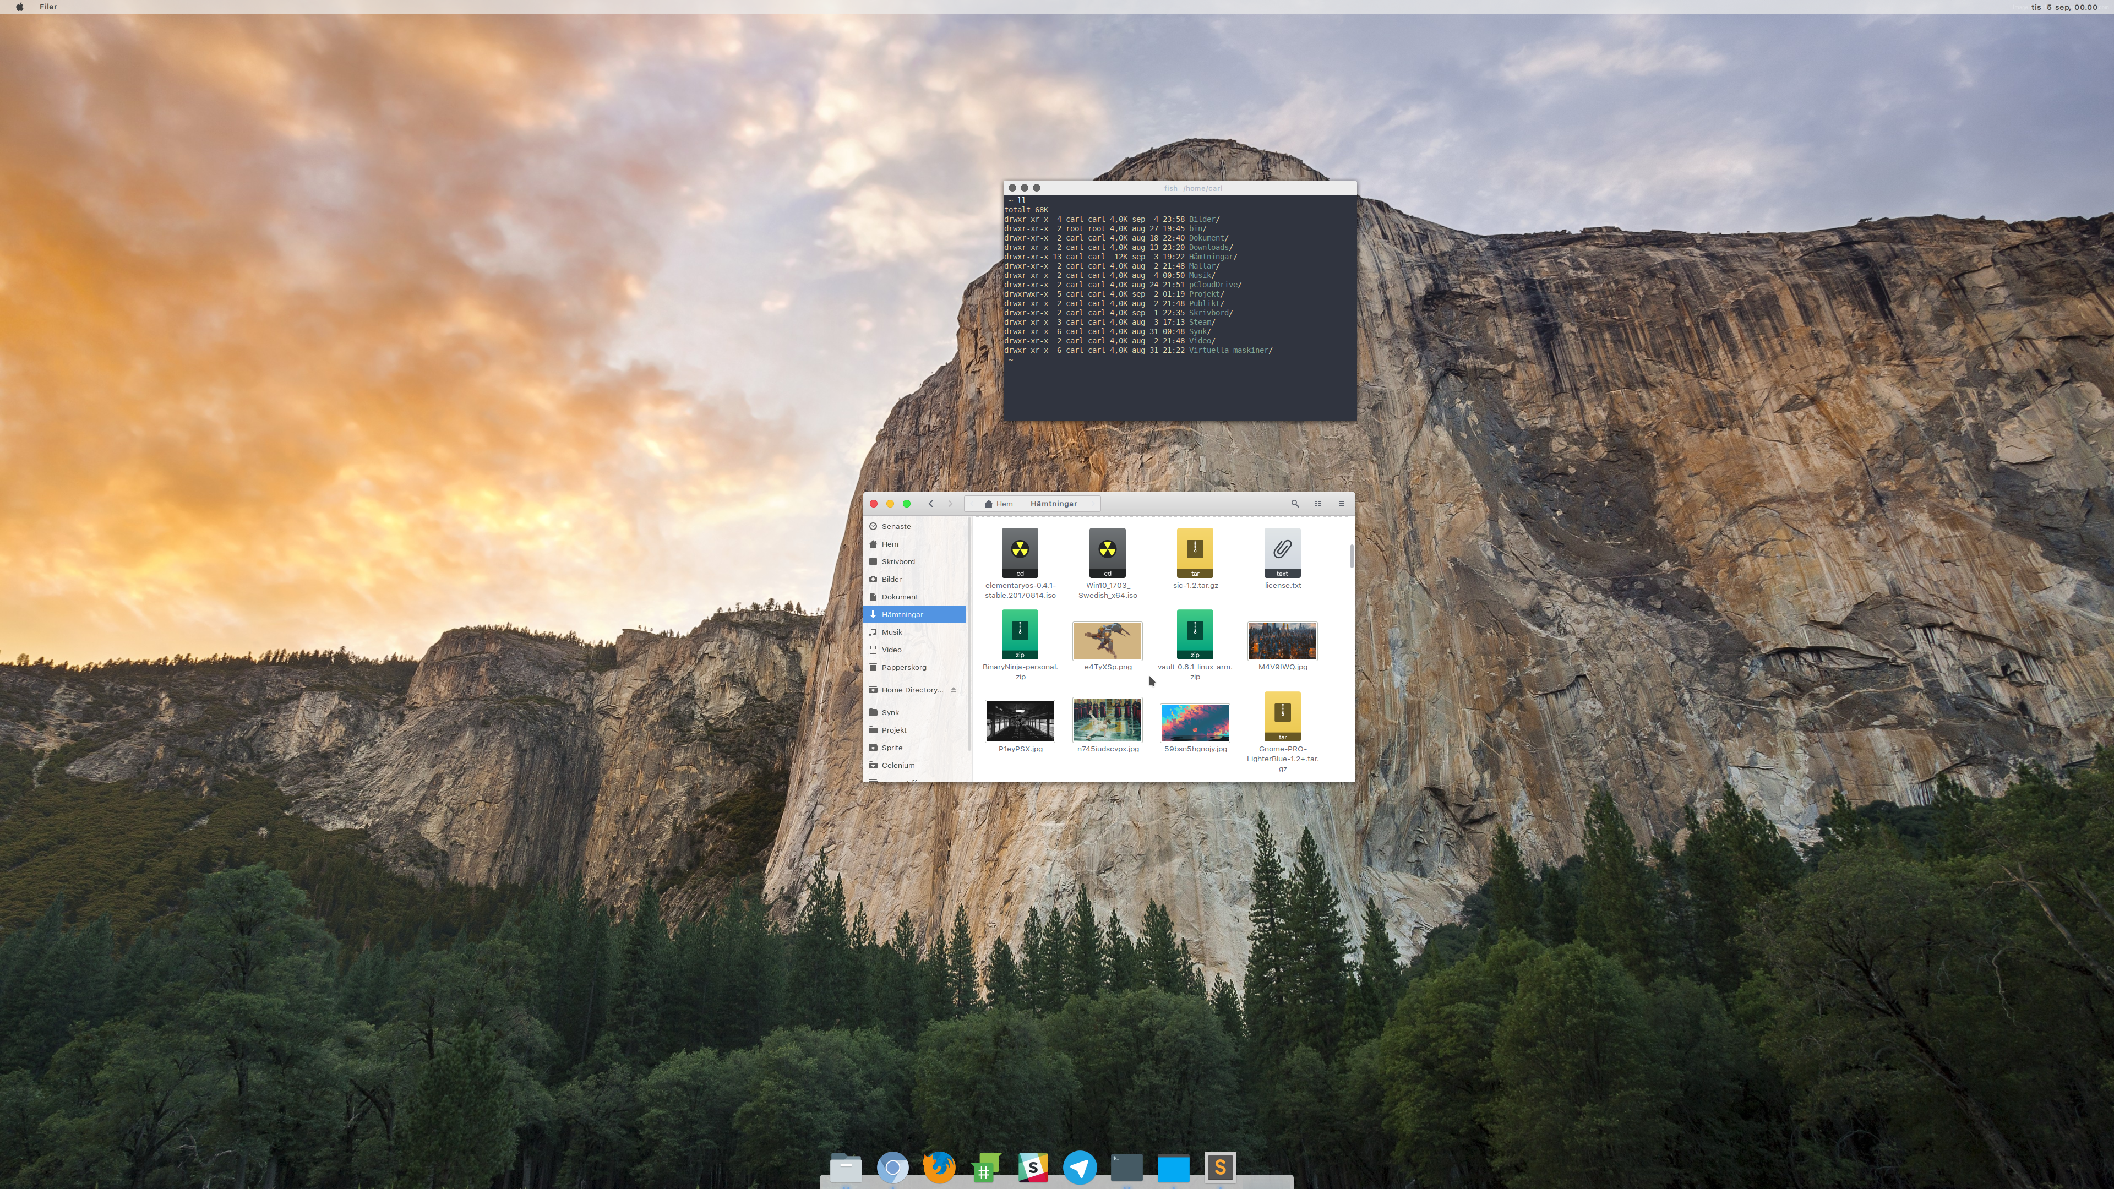Viewport: 2114px width, 1189px height.
Task: Click the Hämtningar breadcrumb in path bar
Action: point(1054,504)
